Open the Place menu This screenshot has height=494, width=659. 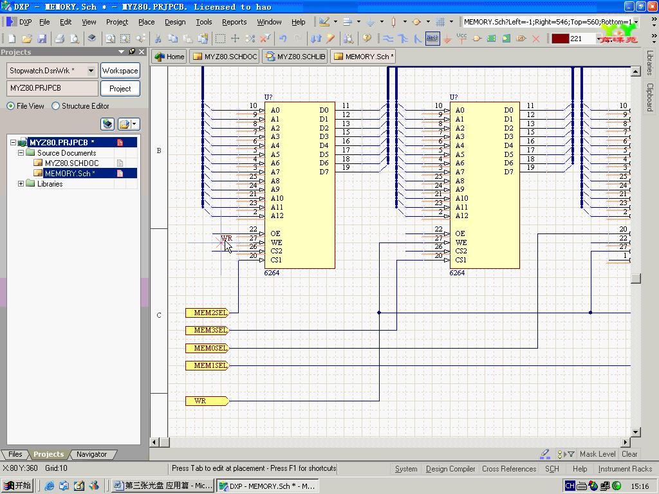coord(146,22)
